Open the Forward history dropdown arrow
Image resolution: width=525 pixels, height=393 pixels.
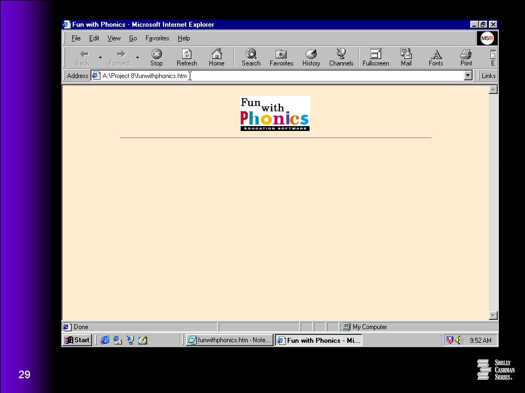click(137, 58)
